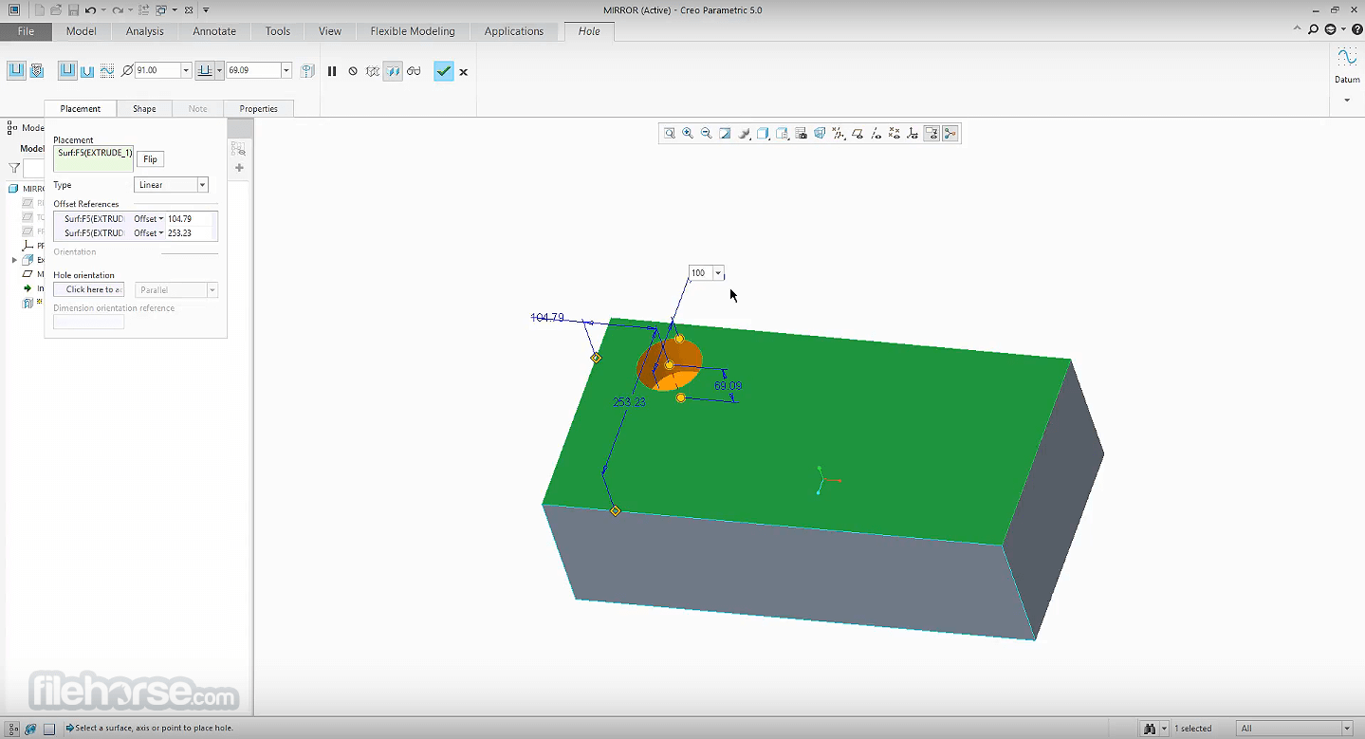Open the hole diameter dropdown
The image size is (1365, 739).
coord(186,70)
